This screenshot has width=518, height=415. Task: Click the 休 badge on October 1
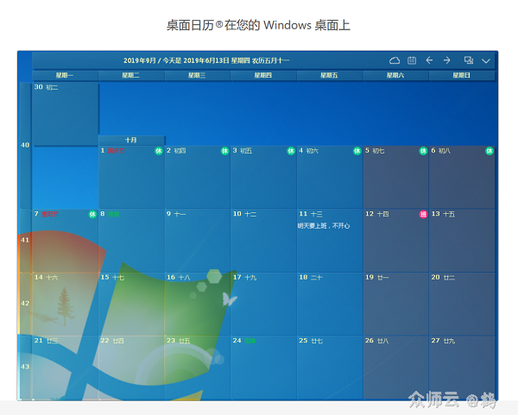click(x=159, y=151)
